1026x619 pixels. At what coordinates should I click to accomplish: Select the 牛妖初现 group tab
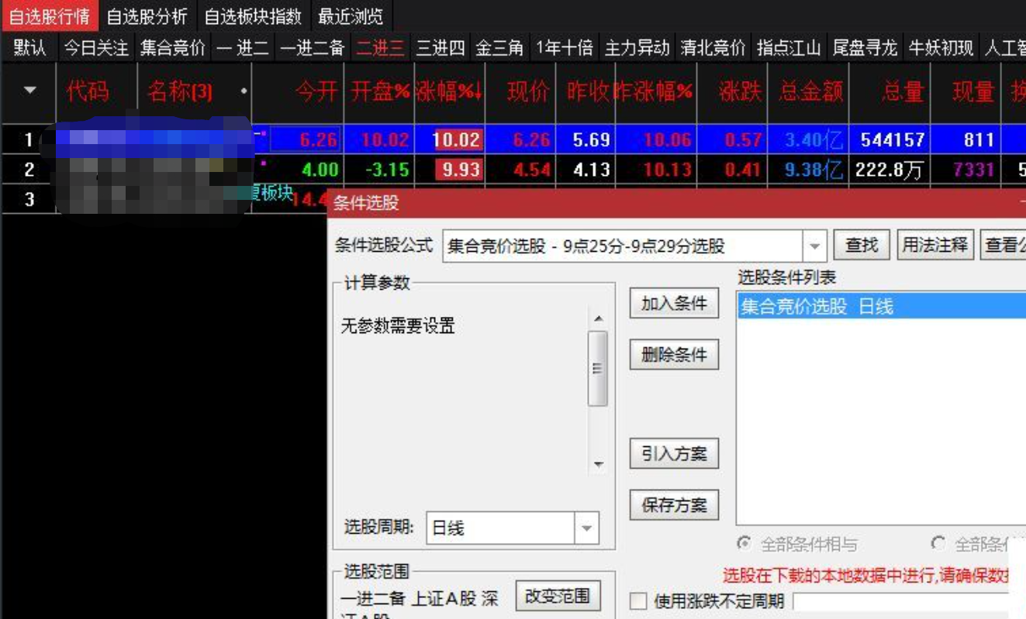click(x=941, y=48)
